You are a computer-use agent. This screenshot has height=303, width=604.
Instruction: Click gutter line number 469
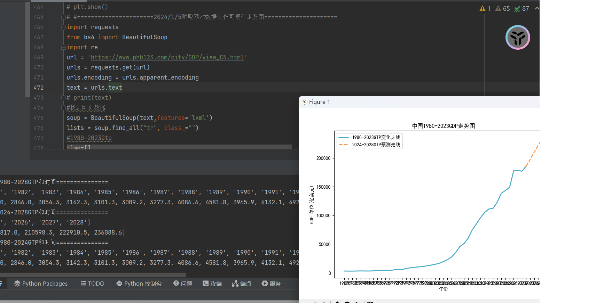click(38, 57)
